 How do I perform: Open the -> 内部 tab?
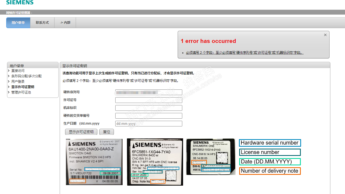point(65,23)
